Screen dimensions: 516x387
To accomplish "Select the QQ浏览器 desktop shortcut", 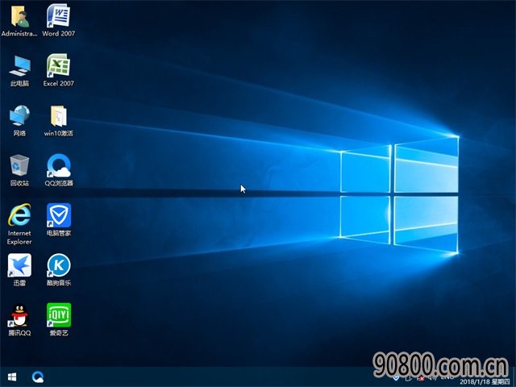I will [59, 170].
